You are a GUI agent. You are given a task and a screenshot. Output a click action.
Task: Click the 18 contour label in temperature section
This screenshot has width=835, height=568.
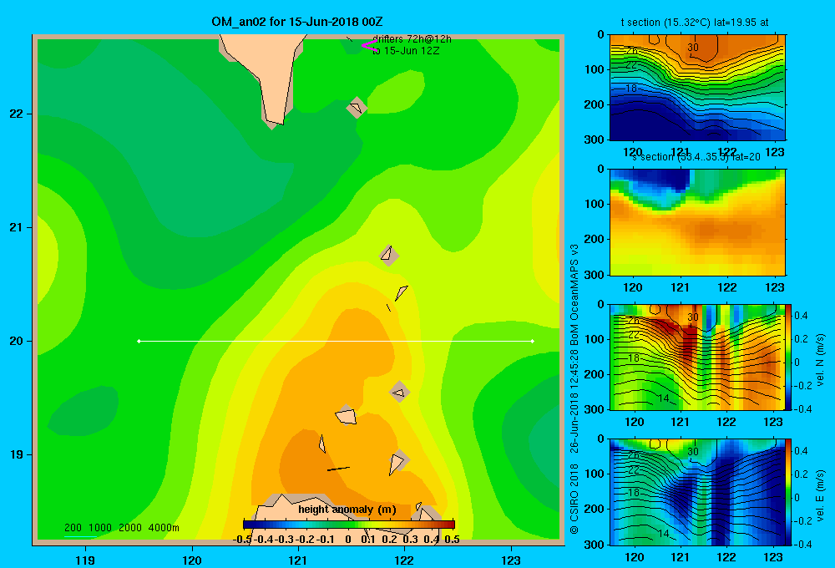point(631,88)
